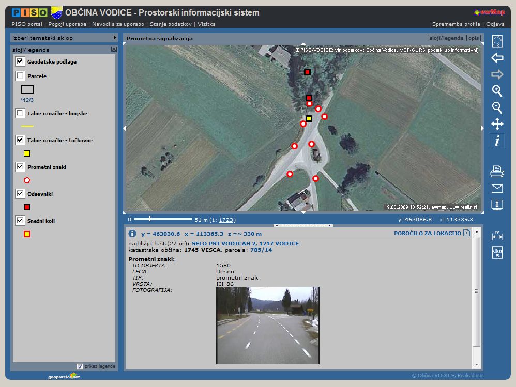The image size is (516, 387).
Task: Click the print map icon
Action: pos(497,172)
